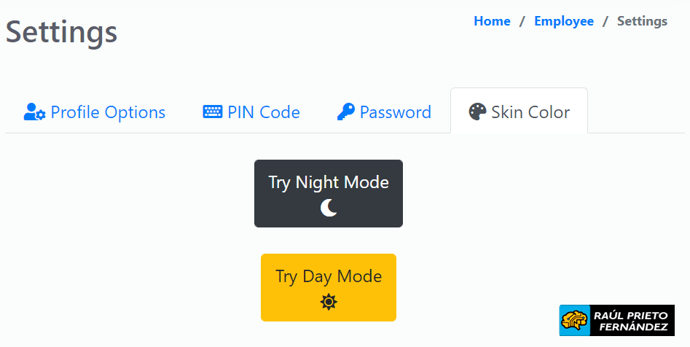Activate the Try Night Mode button
Screen dimensions: 690x347
coord(329,194)
